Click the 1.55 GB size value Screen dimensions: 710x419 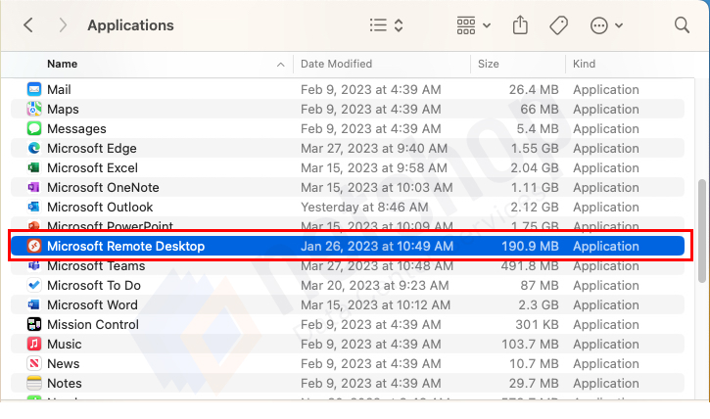(535, 149)
